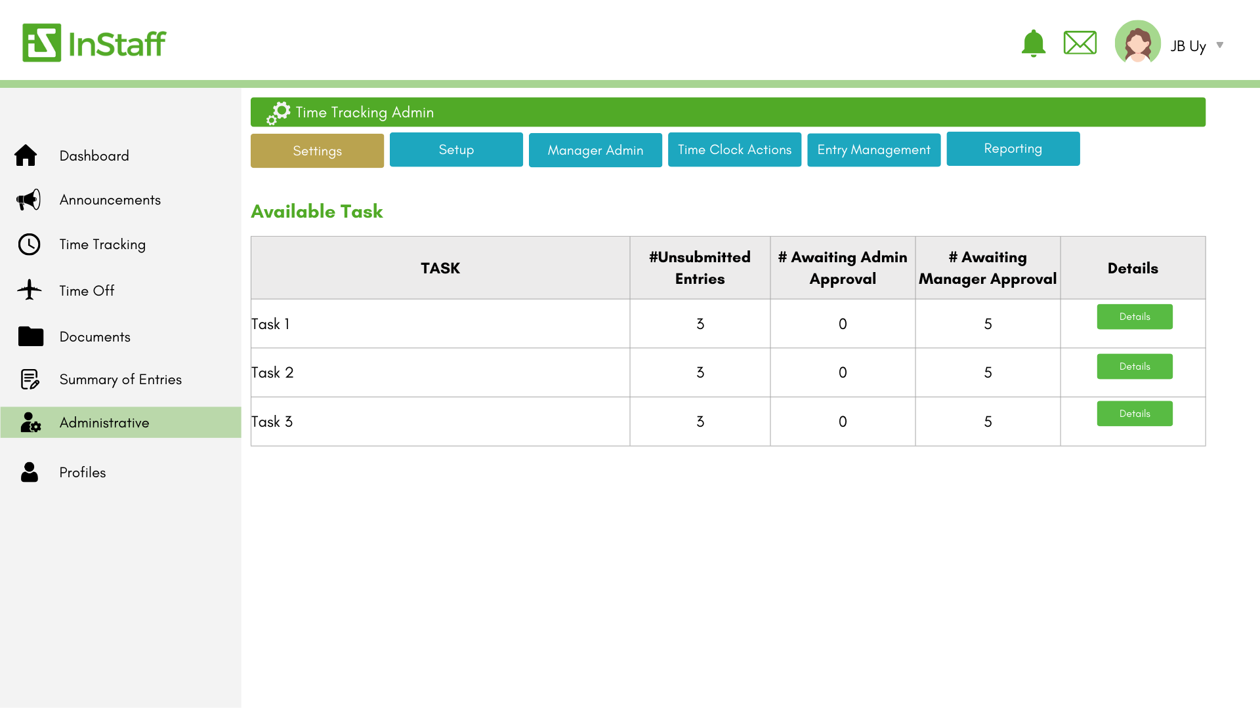The height and width of the screenshot is (708, 1260).
Task: Click Task 3 awaiting manager approval value 5
Action: [x=987, y=422]
